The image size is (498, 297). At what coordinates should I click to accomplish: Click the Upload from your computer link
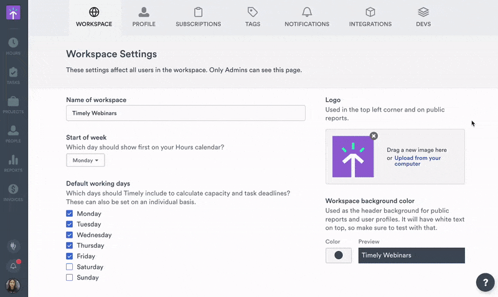tap(417, 161)
